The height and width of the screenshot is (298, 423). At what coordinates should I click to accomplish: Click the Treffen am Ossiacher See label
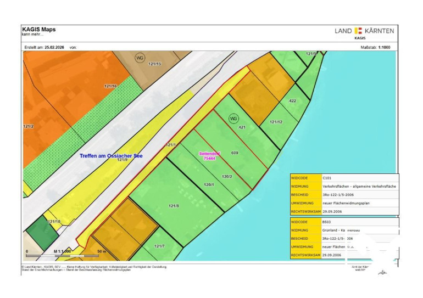(x=110, y=156)
